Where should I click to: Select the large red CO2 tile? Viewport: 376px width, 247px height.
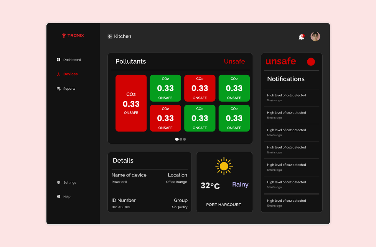[131, 103]
